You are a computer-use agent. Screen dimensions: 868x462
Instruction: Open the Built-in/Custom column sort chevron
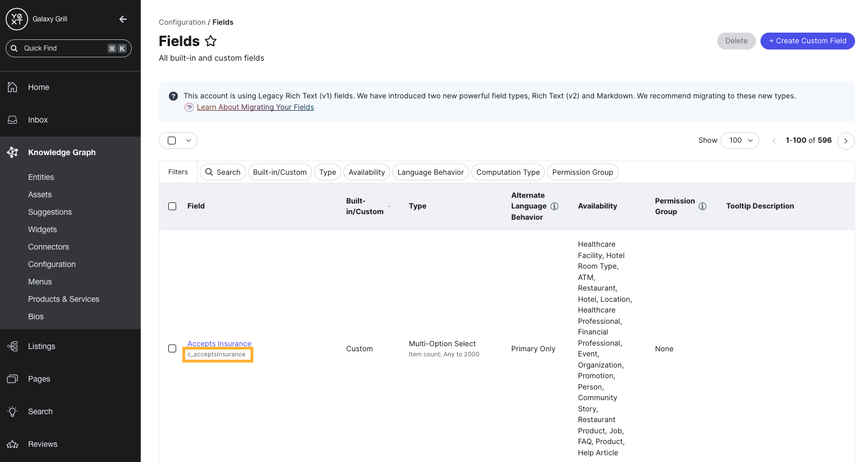388,207
